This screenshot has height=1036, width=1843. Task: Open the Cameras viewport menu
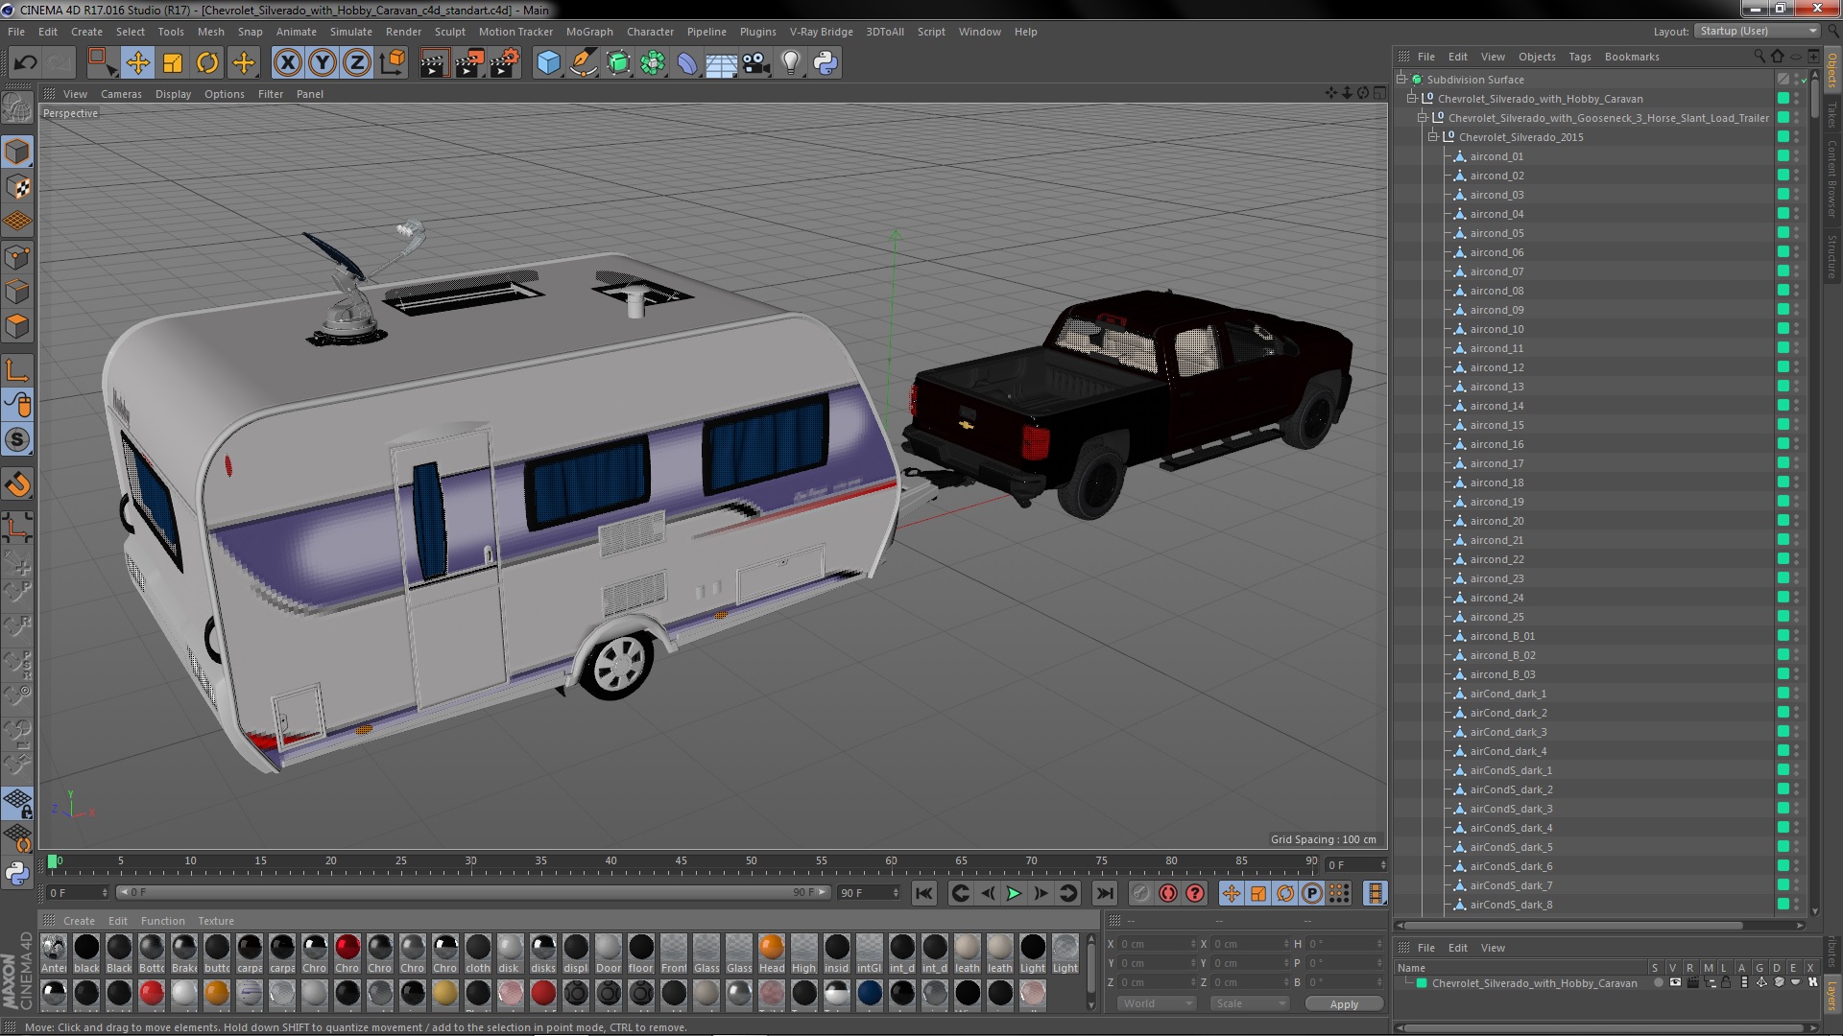click(121, 94)
